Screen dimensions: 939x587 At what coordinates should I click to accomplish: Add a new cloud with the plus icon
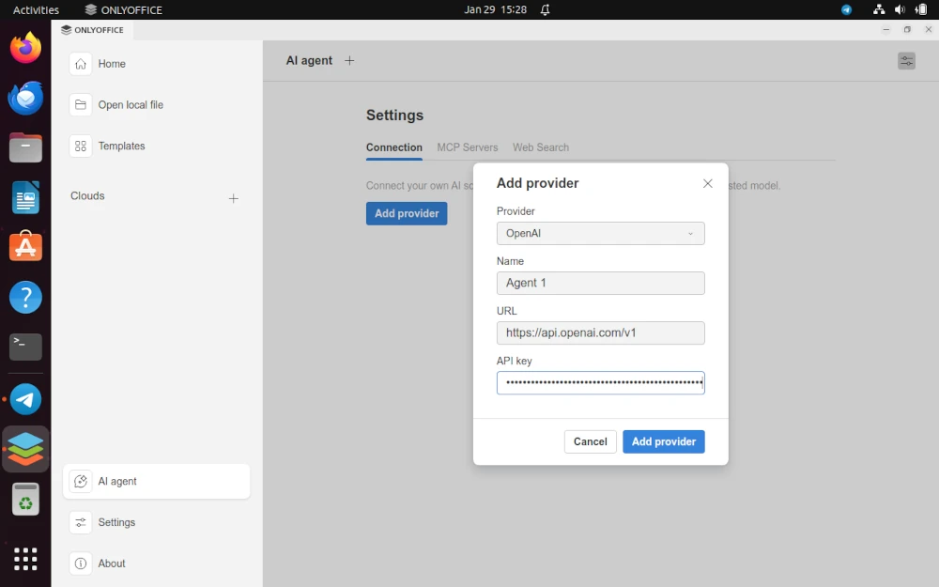233,198
